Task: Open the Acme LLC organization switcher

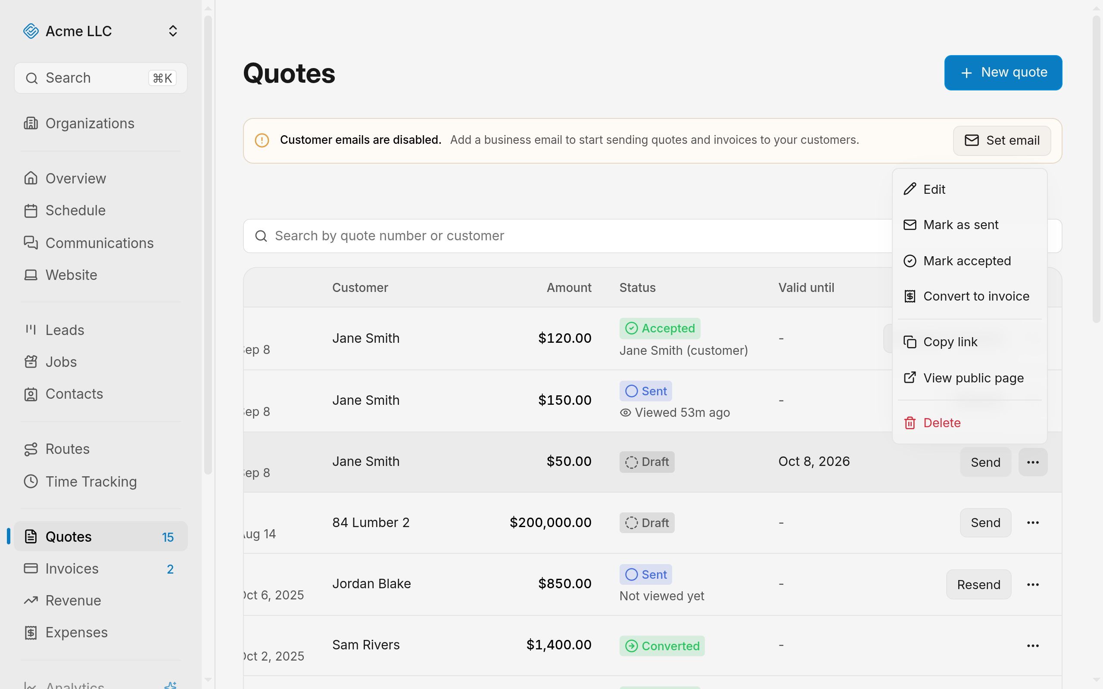Action: pos(100,31)
